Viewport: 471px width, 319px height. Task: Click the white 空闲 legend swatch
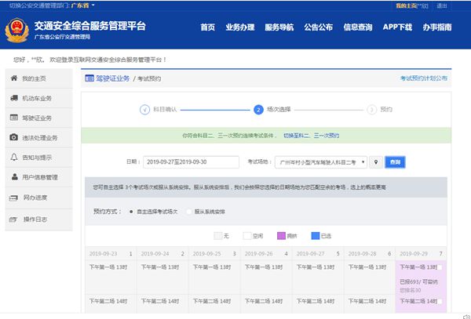(x=247, y=236)
